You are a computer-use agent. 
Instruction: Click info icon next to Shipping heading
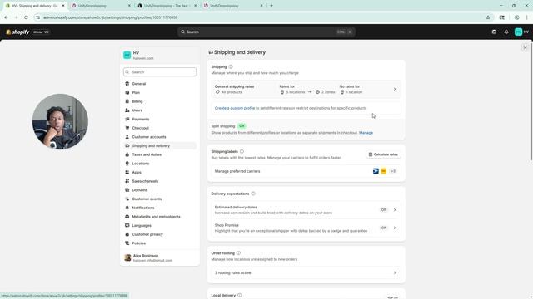coord(231,66)
